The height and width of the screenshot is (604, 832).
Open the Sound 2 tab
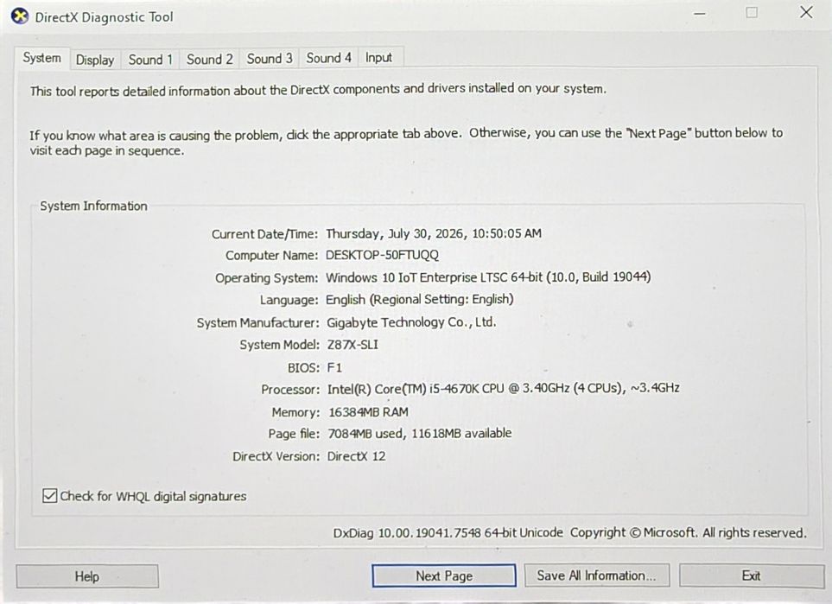point(210,60)
